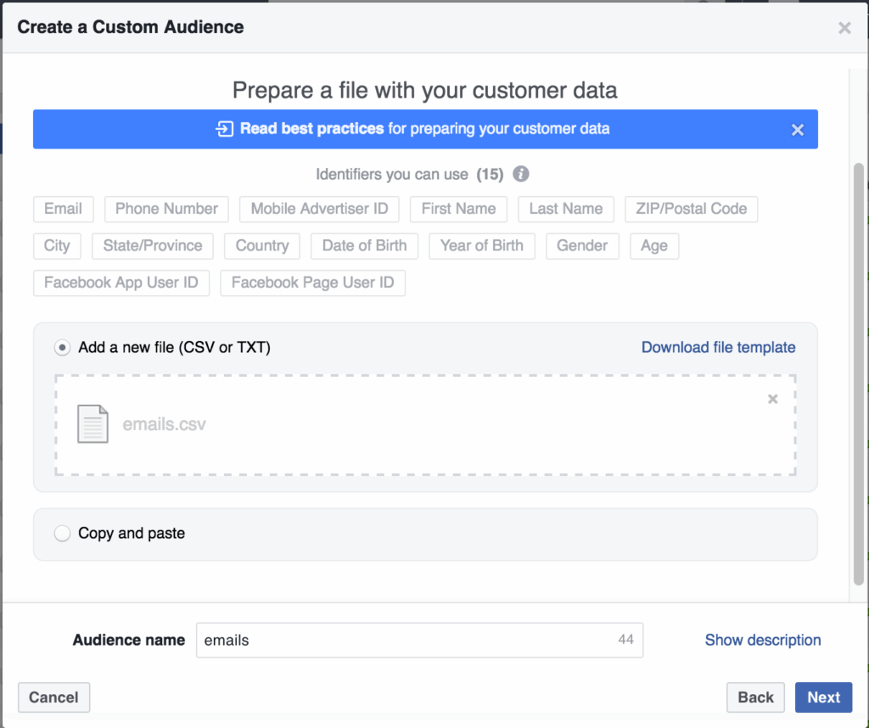Click the Email identifier tag
This screenshot has width=869, height=728.
(63, 209)
